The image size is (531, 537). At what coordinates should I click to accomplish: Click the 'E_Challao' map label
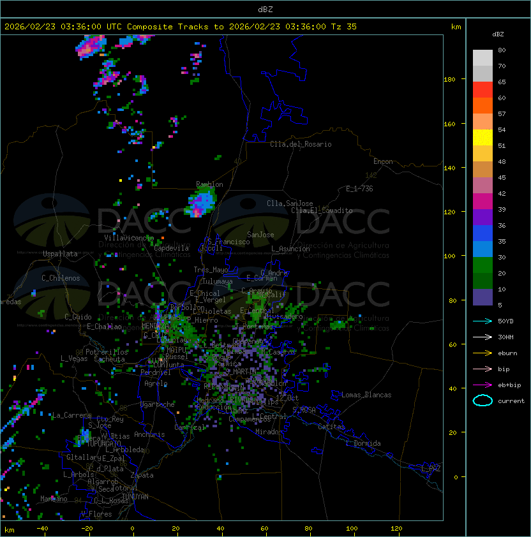(104, 327)
